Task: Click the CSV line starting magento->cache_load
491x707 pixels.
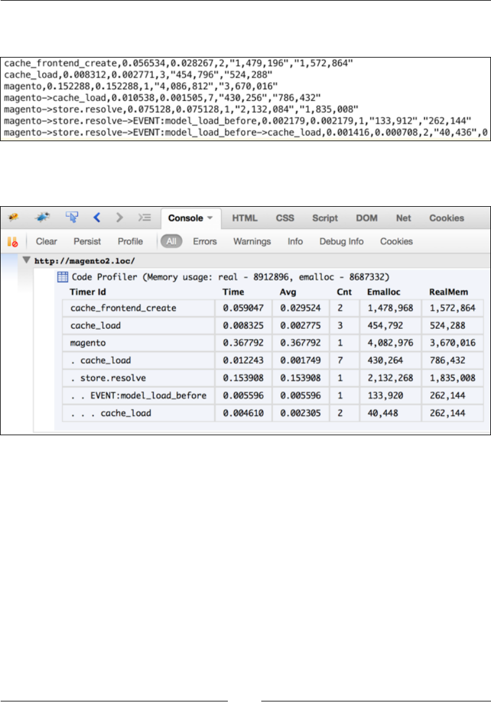Action: tap(162, 98)
